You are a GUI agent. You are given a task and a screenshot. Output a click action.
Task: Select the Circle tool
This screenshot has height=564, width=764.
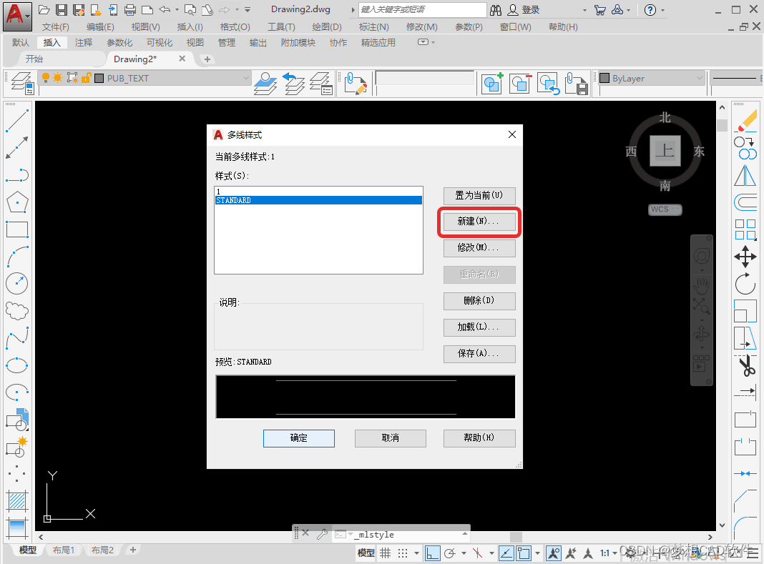tap(17, 284)
